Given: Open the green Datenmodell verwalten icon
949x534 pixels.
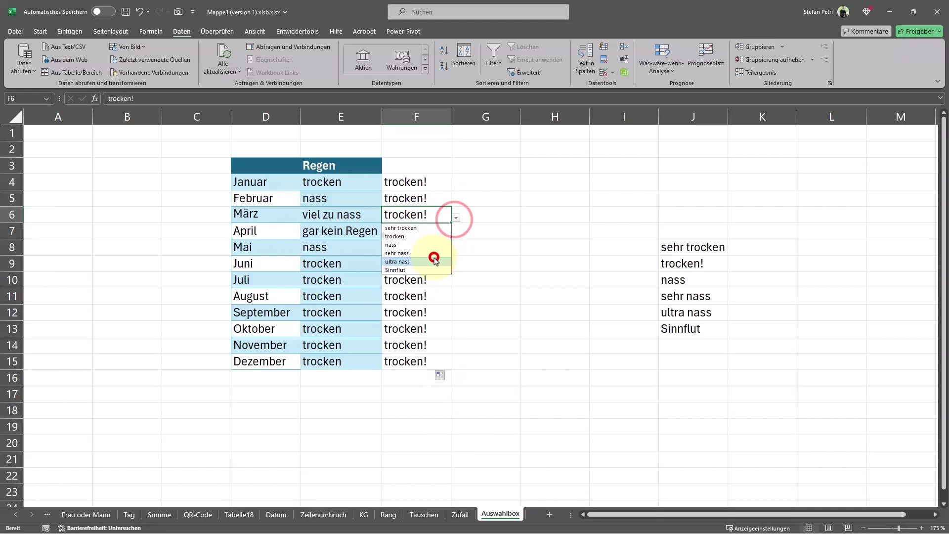Looking at the screenshot, I should coord(624,73).
